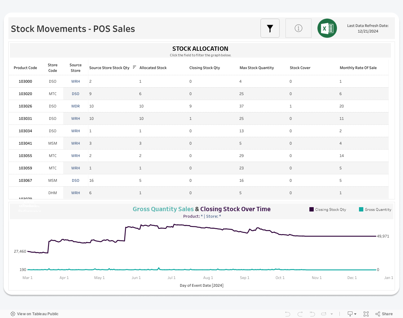This screenshot has width=403, height=318.
Task: Click the information icon button
Action: pyautogui.click(x=298, y=28)
